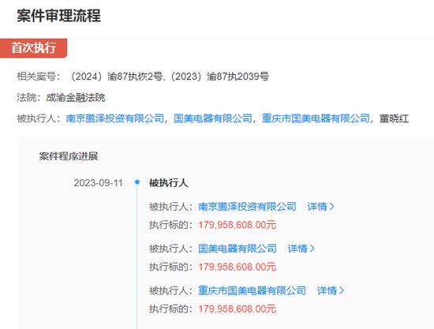This screenshot has width=434, height=329.
Task: Click the bold 被执行人 timeline entry title
Action: pos(169,183)
